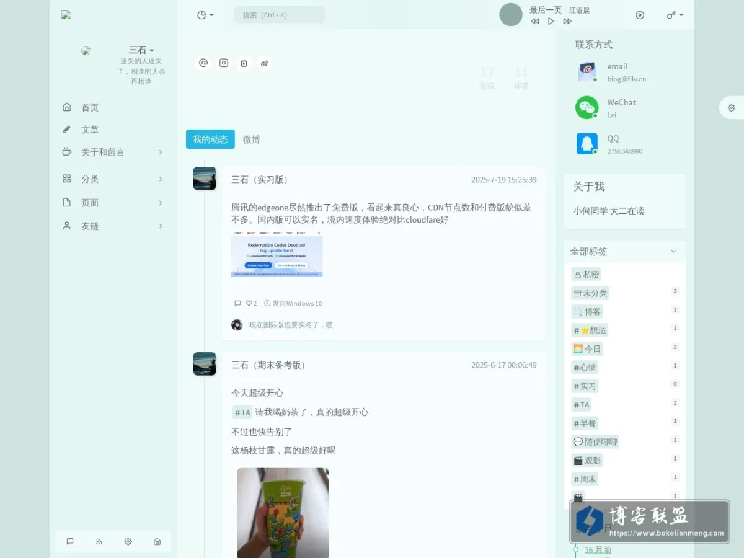Click the coffee cup icon in sidebar
This screenshot has width=744, height=558.
67,152
